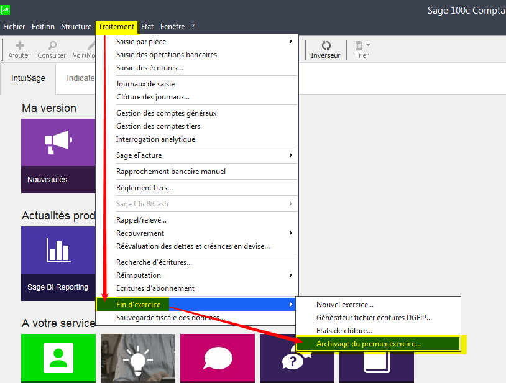This screenshot has height=383, width=506.
Task: Click the green person profile tile
Action: click(58, 358)
